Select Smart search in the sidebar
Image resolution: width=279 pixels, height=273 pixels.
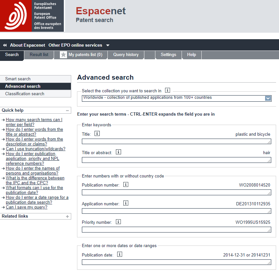35,79
